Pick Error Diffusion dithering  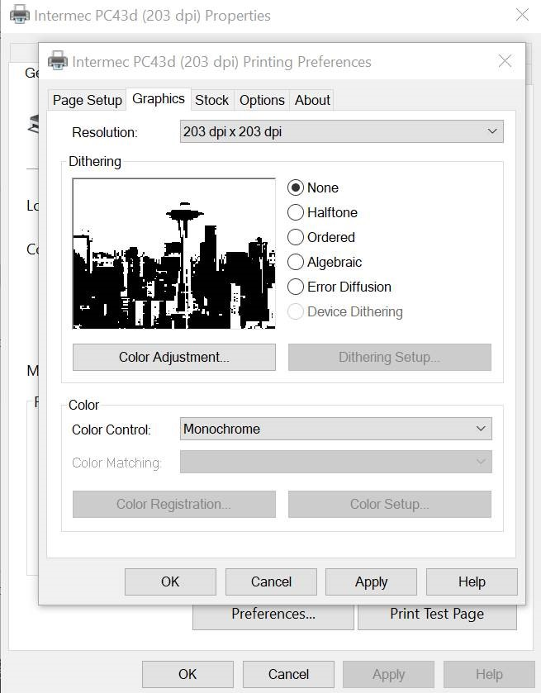pyautogui.click(x=296, y=287)
